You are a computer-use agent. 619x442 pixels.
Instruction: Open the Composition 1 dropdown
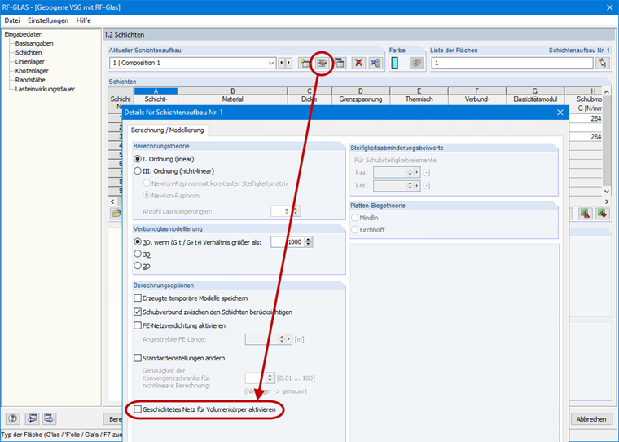click(x=270, y=63)
